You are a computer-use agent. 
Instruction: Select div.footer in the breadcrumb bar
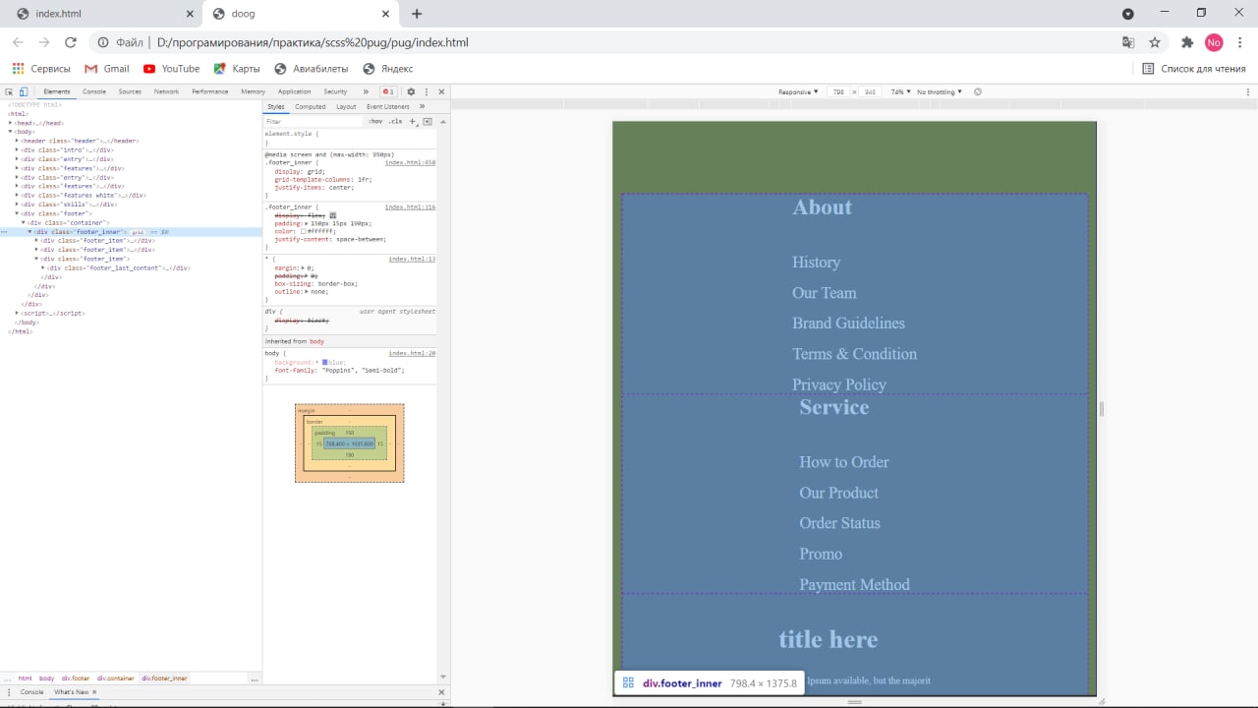click(76, 678)
